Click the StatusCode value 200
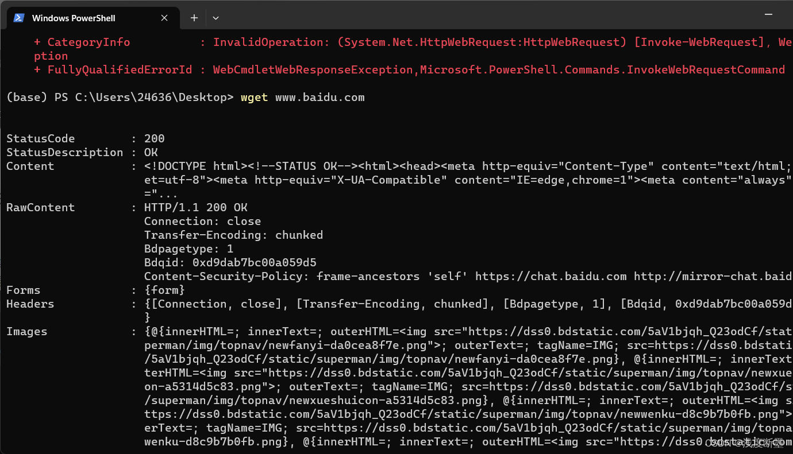 tap(155, 138)
